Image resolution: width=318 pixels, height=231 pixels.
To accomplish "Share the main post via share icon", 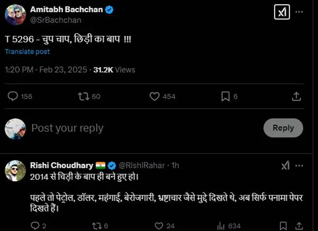I will point(296,96).
